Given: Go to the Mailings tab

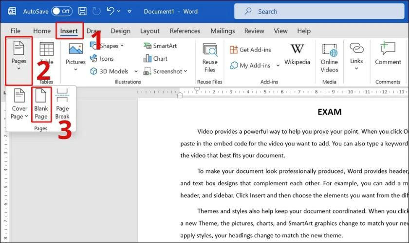Looking at the screenshot, I should click(x=223, y=31).
